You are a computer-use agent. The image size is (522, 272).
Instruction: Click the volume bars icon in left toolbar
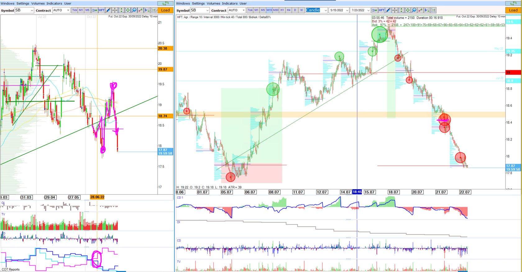(x=140, y=10)
